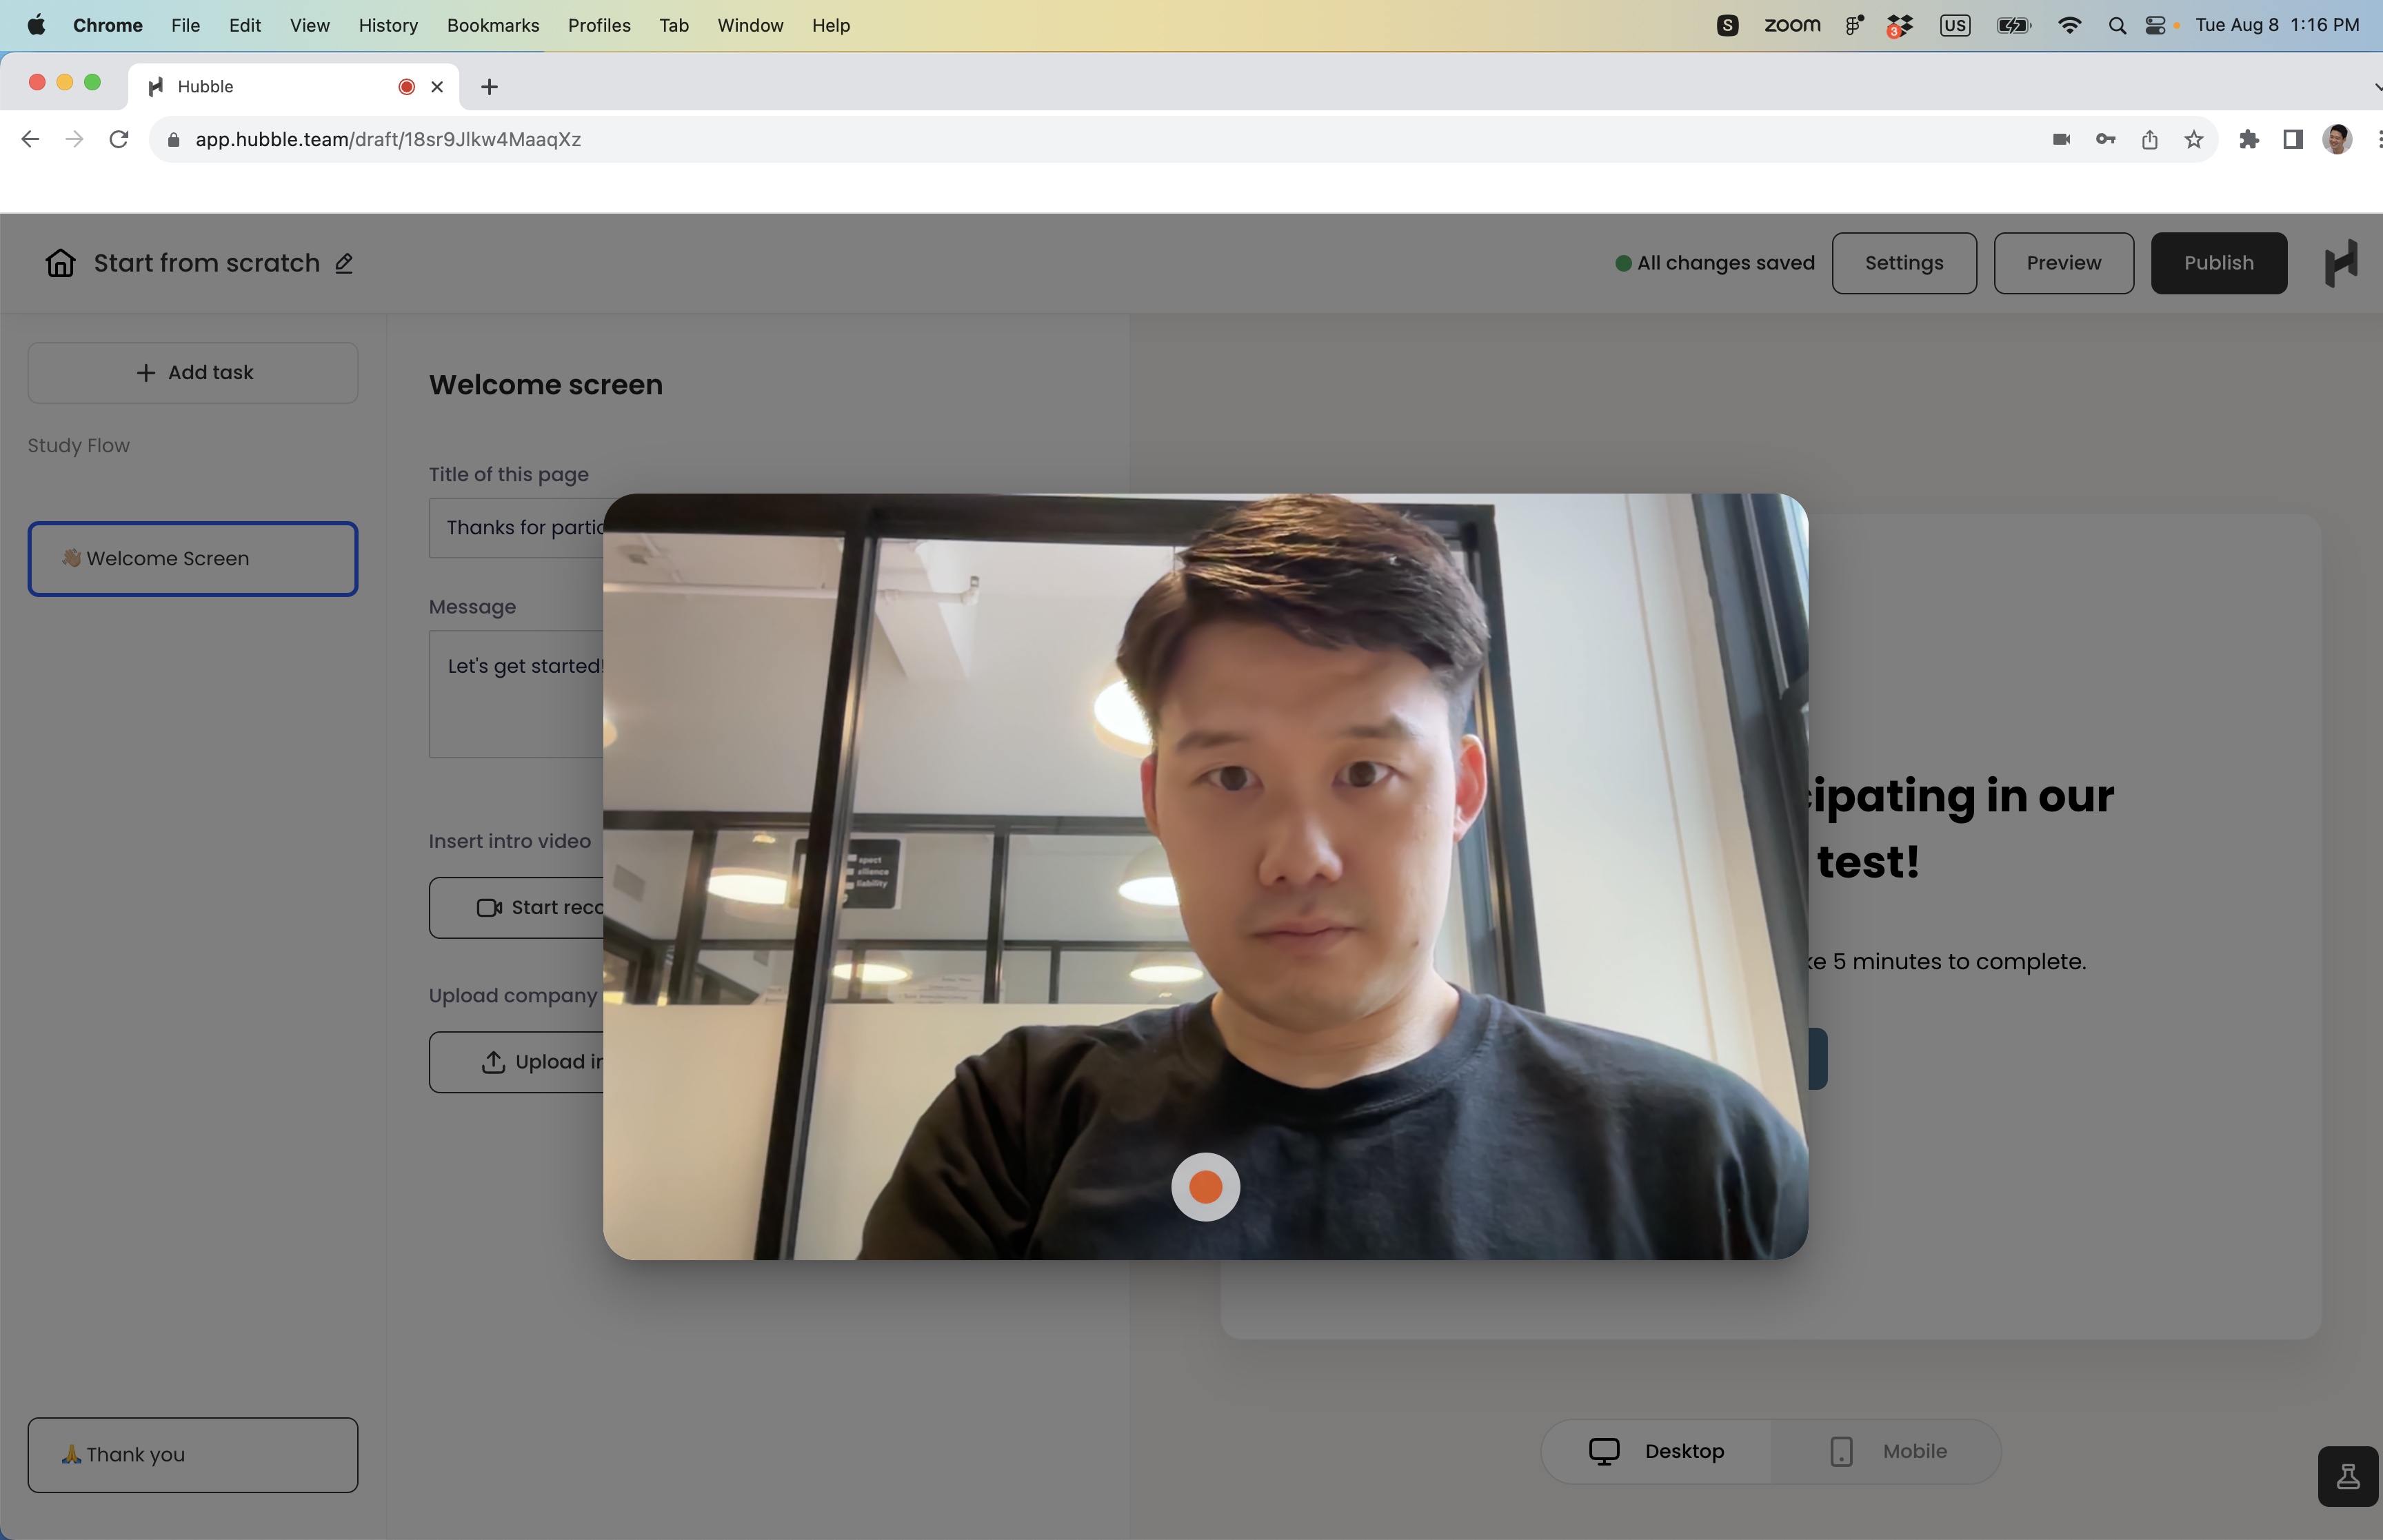Open the History menu
2383x1540 pixels.
388,25
